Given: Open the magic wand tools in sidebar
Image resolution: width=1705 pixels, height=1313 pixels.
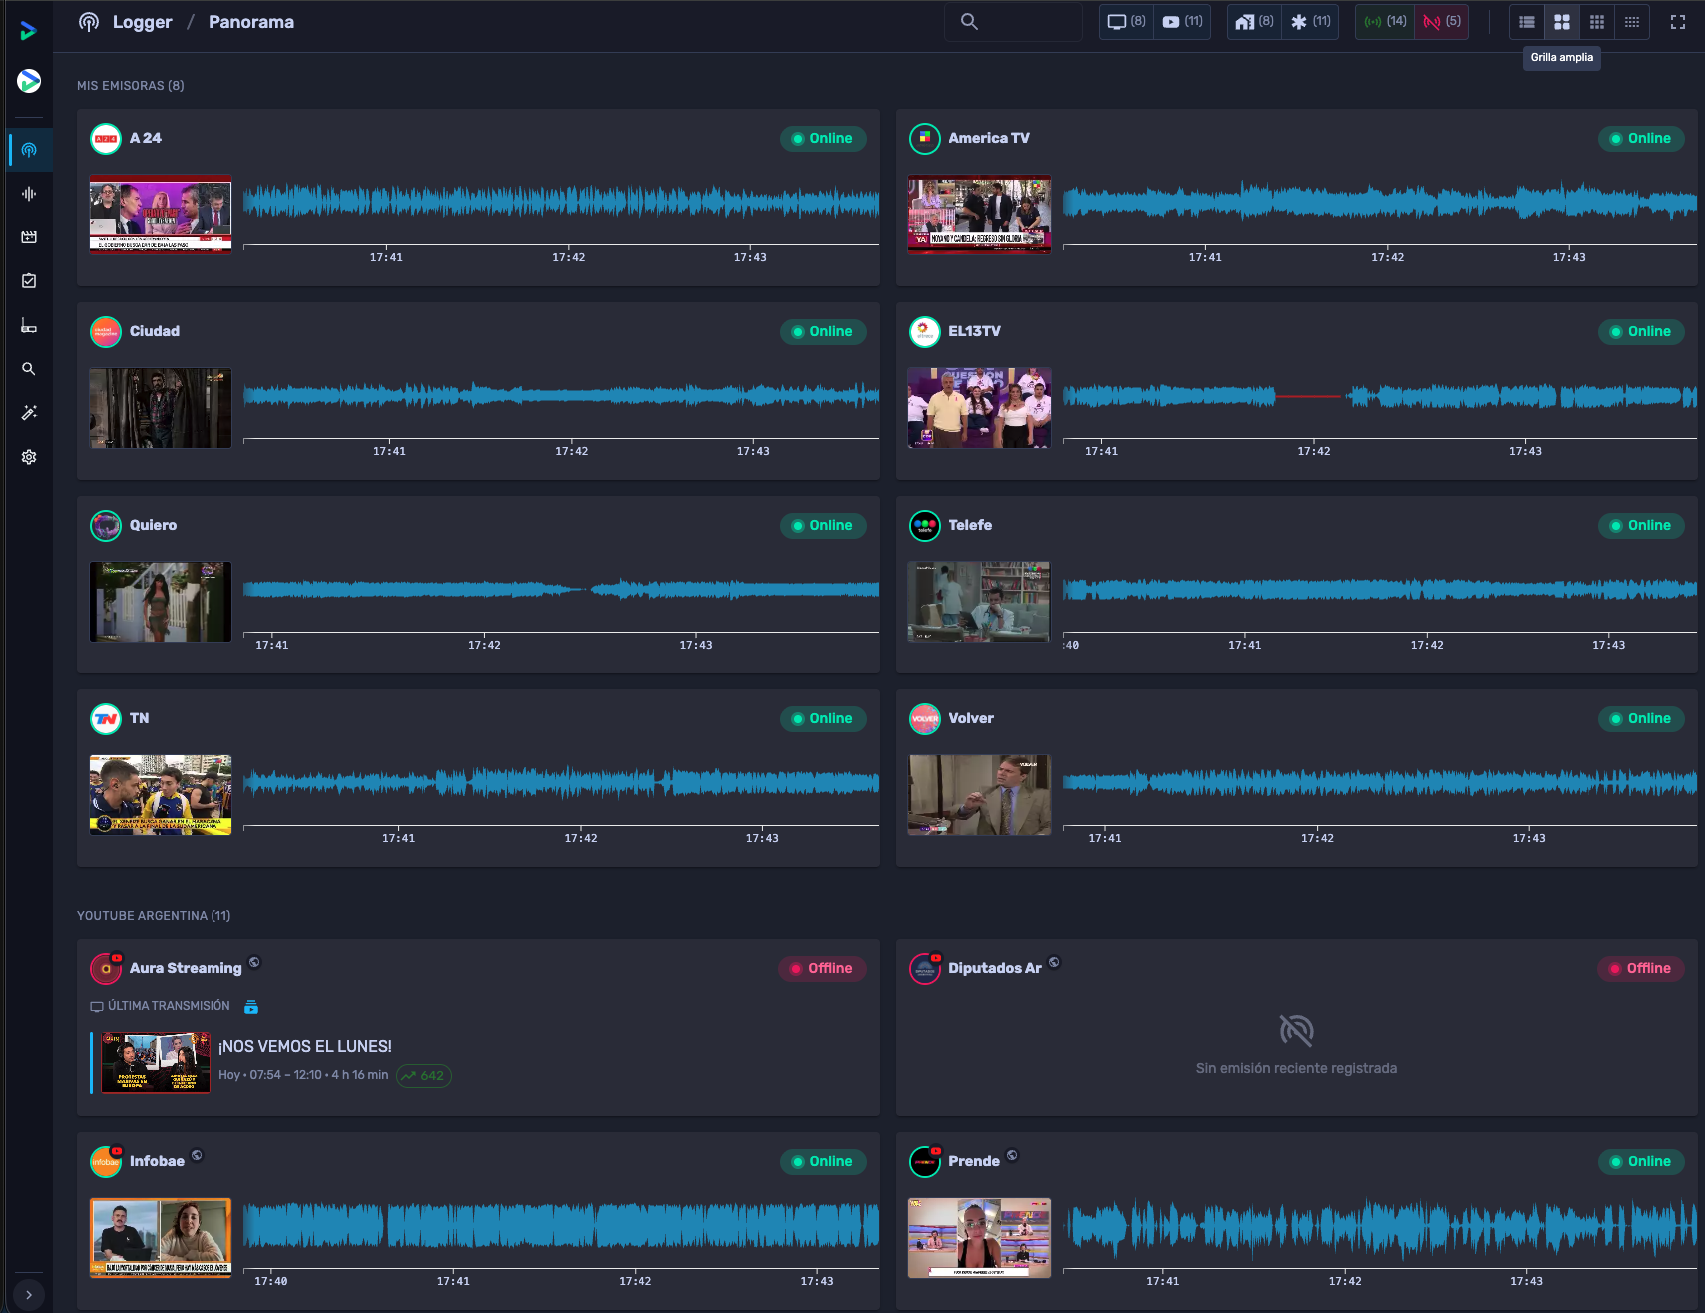Looking at the screenshot, I should point(29,413).
